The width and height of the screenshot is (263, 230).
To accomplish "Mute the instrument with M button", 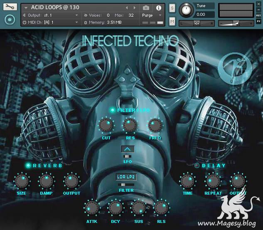I will click(172, 21).
